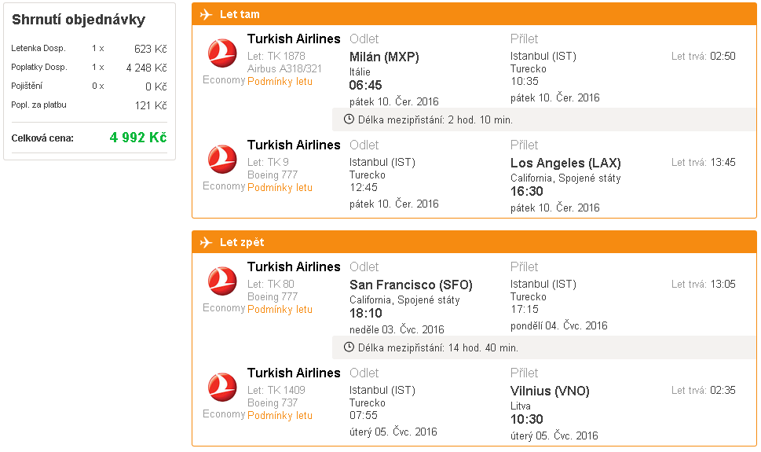Screen dimensions: 761x452
Task: Open Podmínky letu for the Istanbul–Vilnius flight
Action: [280, 416]
